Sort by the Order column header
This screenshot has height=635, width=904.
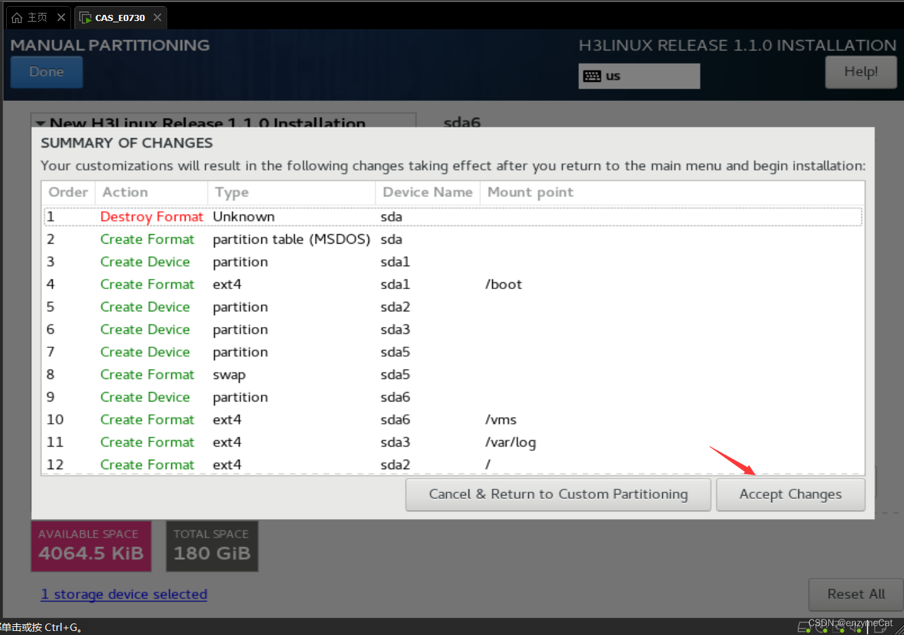point(68,192)
